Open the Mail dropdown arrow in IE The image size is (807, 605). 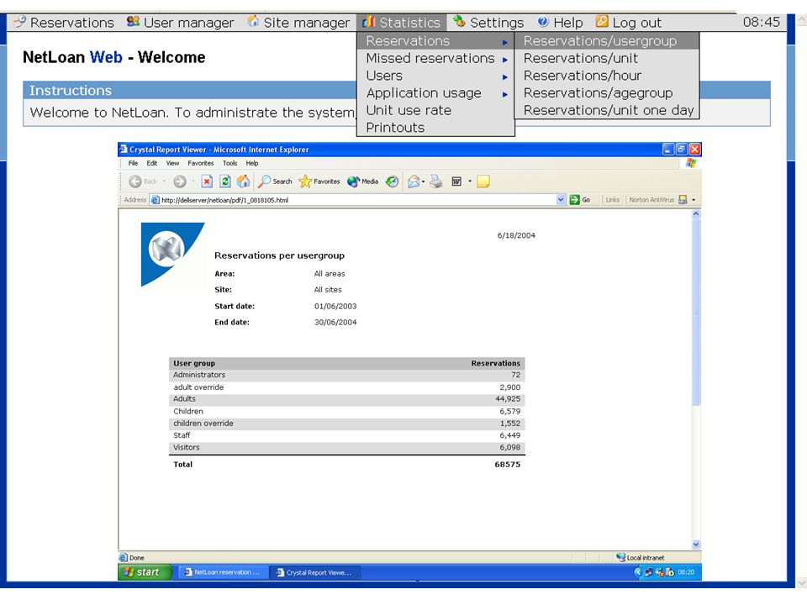tap(423, 181)
